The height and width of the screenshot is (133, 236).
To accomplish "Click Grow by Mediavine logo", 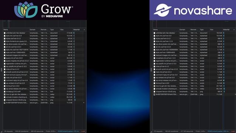I will tap(43, 10).
